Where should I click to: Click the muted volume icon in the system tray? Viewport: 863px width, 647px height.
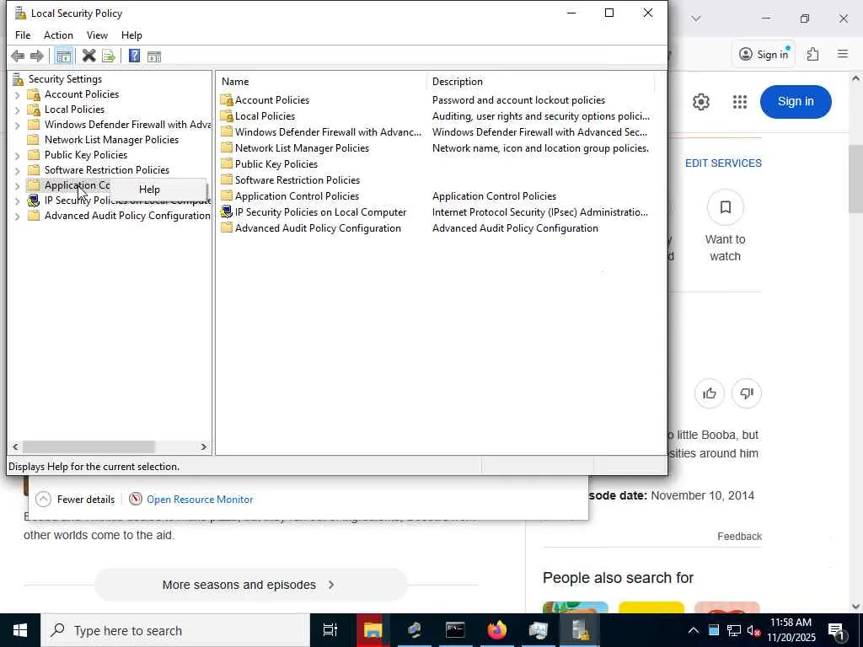coord(753,630)
